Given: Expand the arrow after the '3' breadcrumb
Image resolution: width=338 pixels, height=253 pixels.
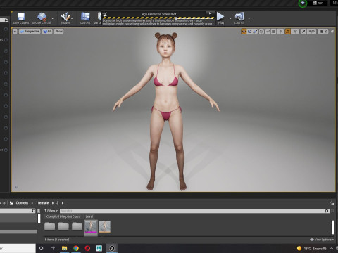Looking at the screenshot, I should [x=63, y=203].
